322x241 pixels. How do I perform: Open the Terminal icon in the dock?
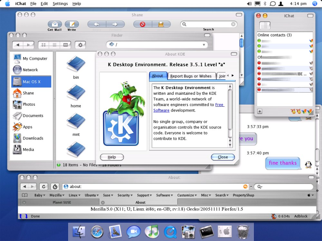(207, 232)
